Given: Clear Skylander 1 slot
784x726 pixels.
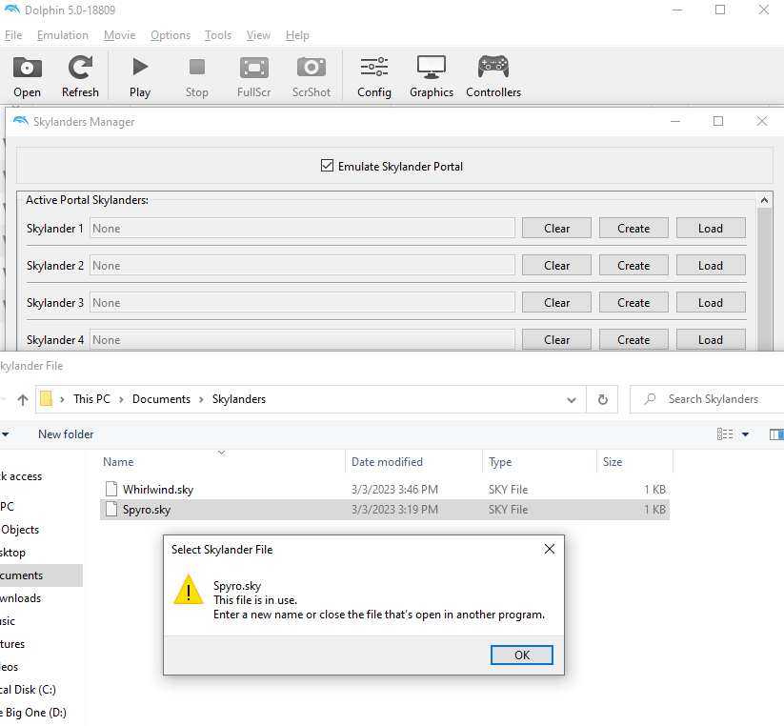Looking at the screenshot, I should [x=556, y=228].
